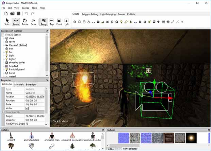Close the SceneGraph Explorer panel
This screenshot has height=151, width=211.
(47, 31)
